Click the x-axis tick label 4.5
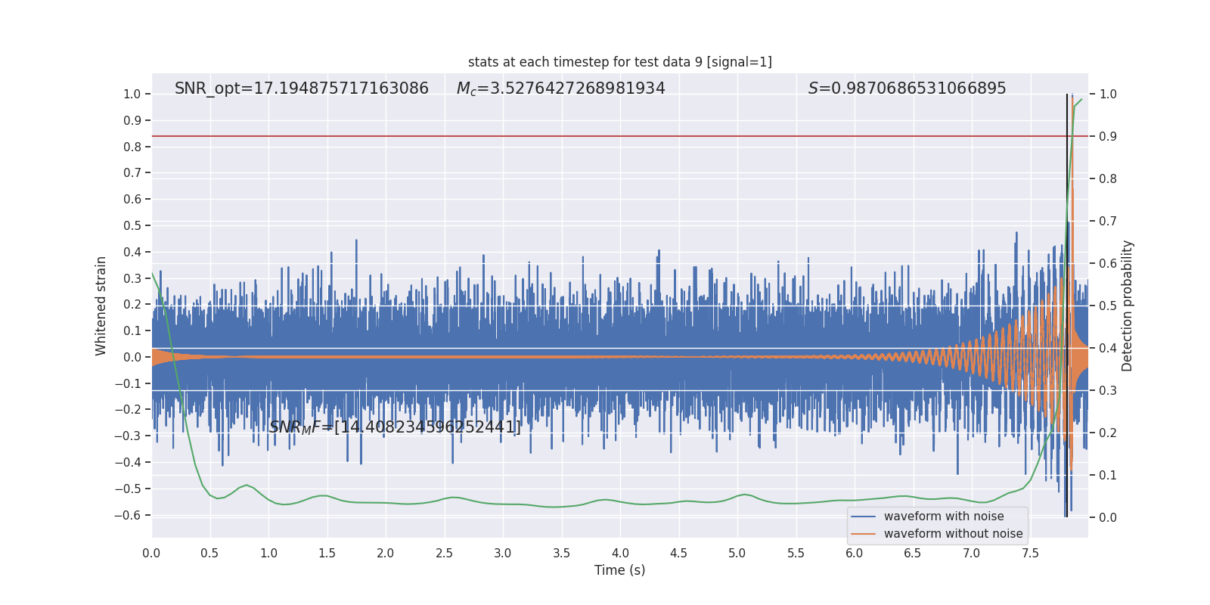 pos(678,553)
